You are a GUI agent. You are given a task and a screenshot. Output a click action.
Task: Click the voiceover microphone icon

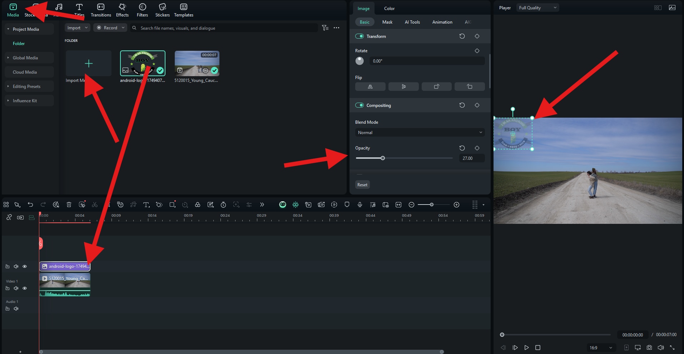coord(360,205)
